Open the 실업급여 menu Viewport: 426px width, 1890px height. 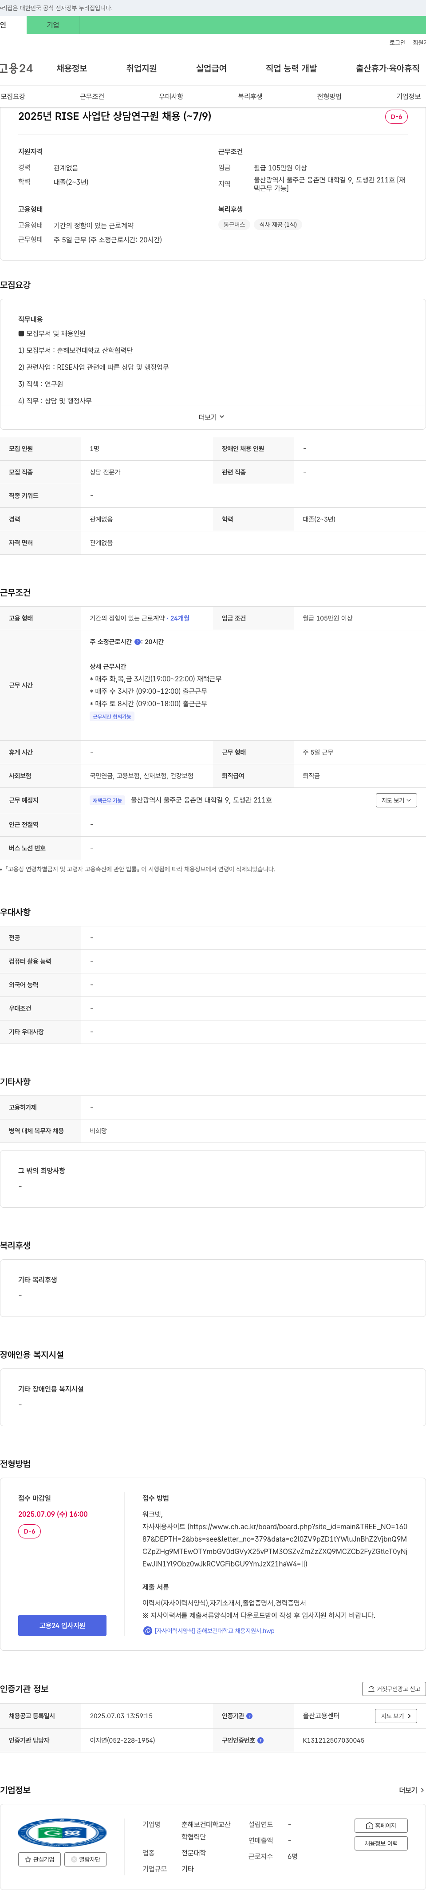point(211,68)
